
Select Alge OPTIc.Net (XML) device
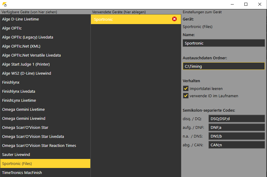tap(45, 46)
